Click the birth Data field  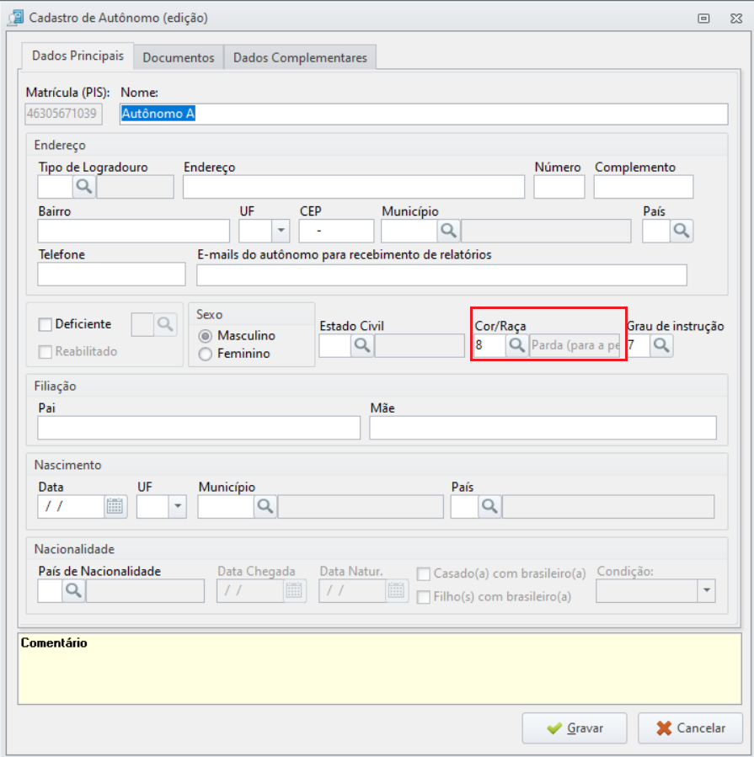[x=71, y=507]
